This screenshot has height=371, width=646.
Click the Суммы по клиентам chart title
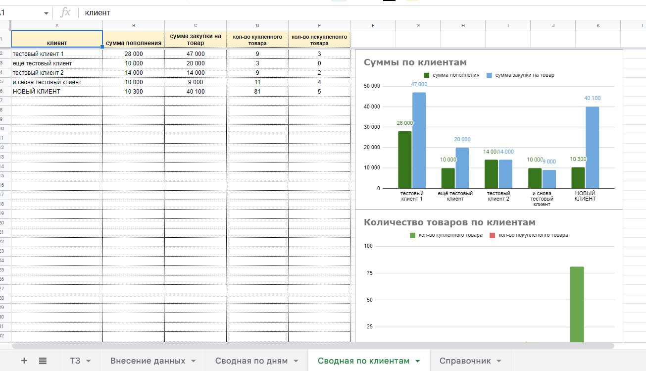click(x=415, y=62)
